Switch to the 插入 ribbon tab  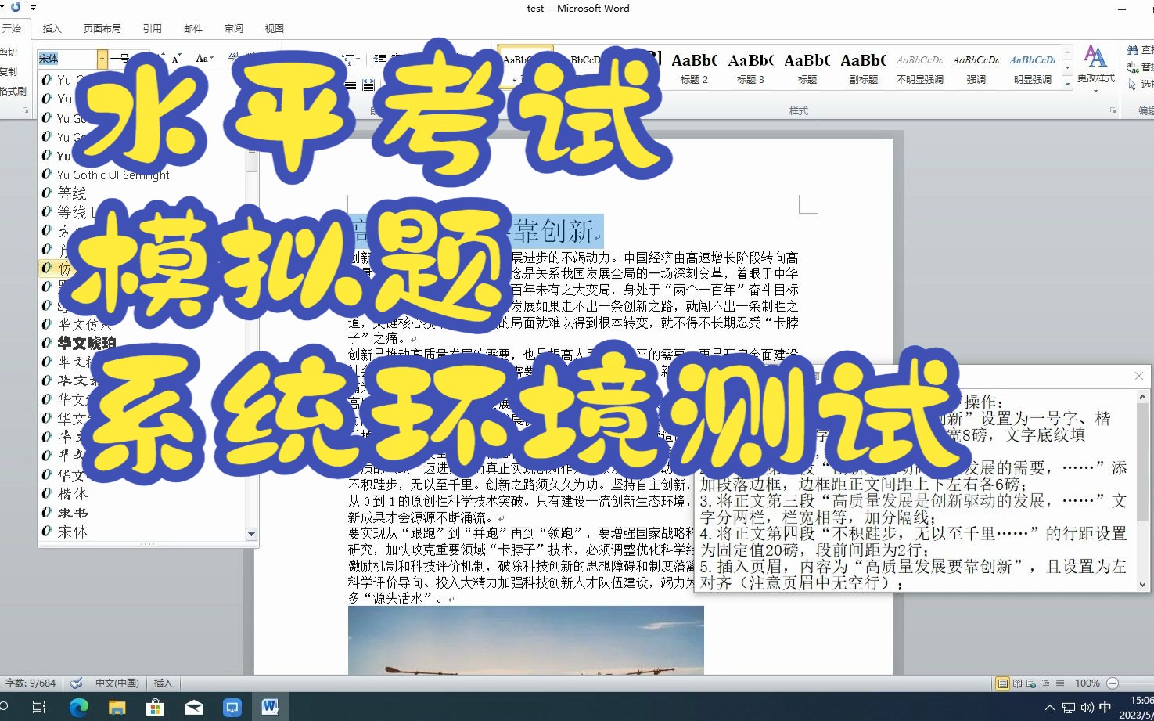coord(52,28)
